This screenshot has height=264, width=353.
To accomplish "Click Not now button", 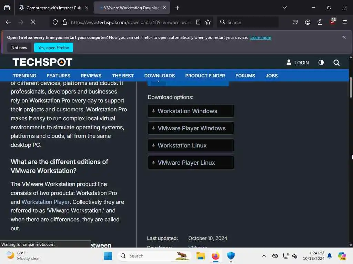I will pos(19,47).
